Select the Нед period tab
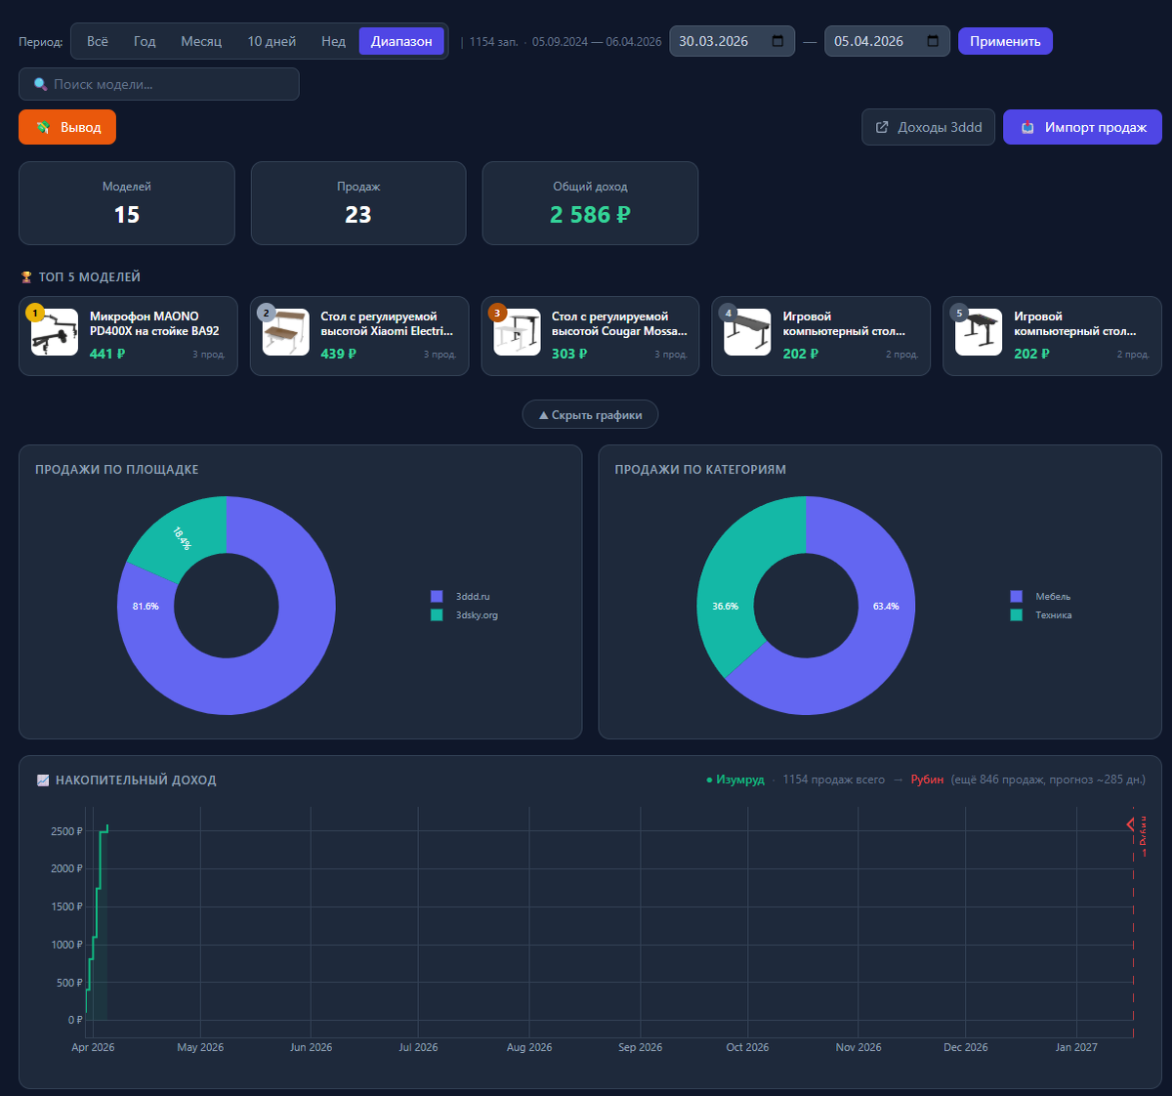 click(333, 41)
